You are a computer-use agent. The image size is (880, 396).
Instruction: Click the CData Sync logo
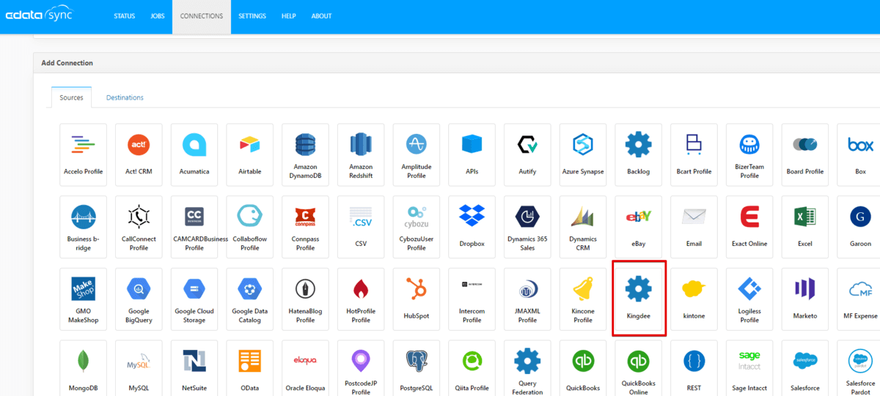[40, 15]
